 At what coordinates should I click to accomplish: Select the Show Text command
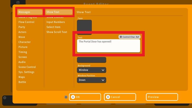coord(59,12)
